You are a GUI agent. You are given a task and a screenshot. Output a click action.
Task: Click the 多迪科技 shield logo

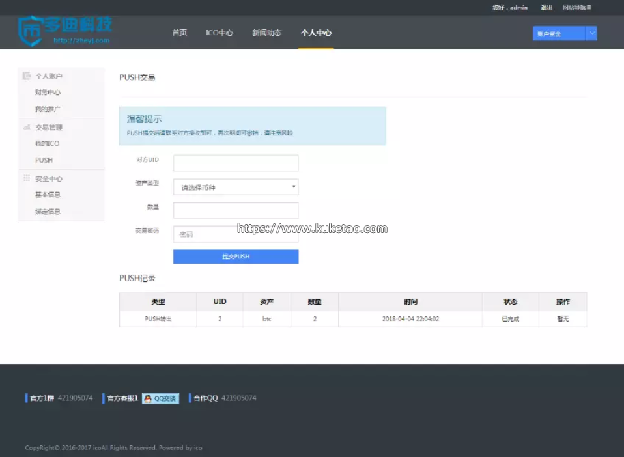(x=30, y=29)
